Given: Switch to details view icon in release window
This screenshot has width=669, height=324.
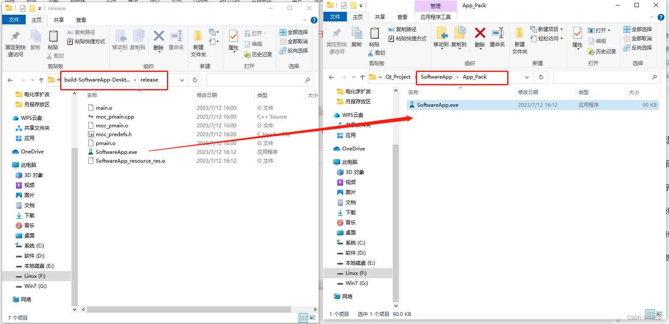Looking at the screenshot, I should (x=303, y=318).
